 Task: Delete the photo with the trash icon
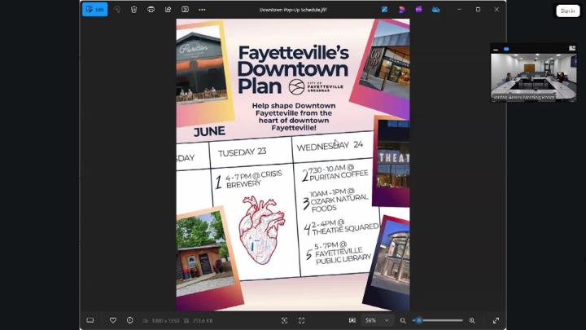pos(133,10)
